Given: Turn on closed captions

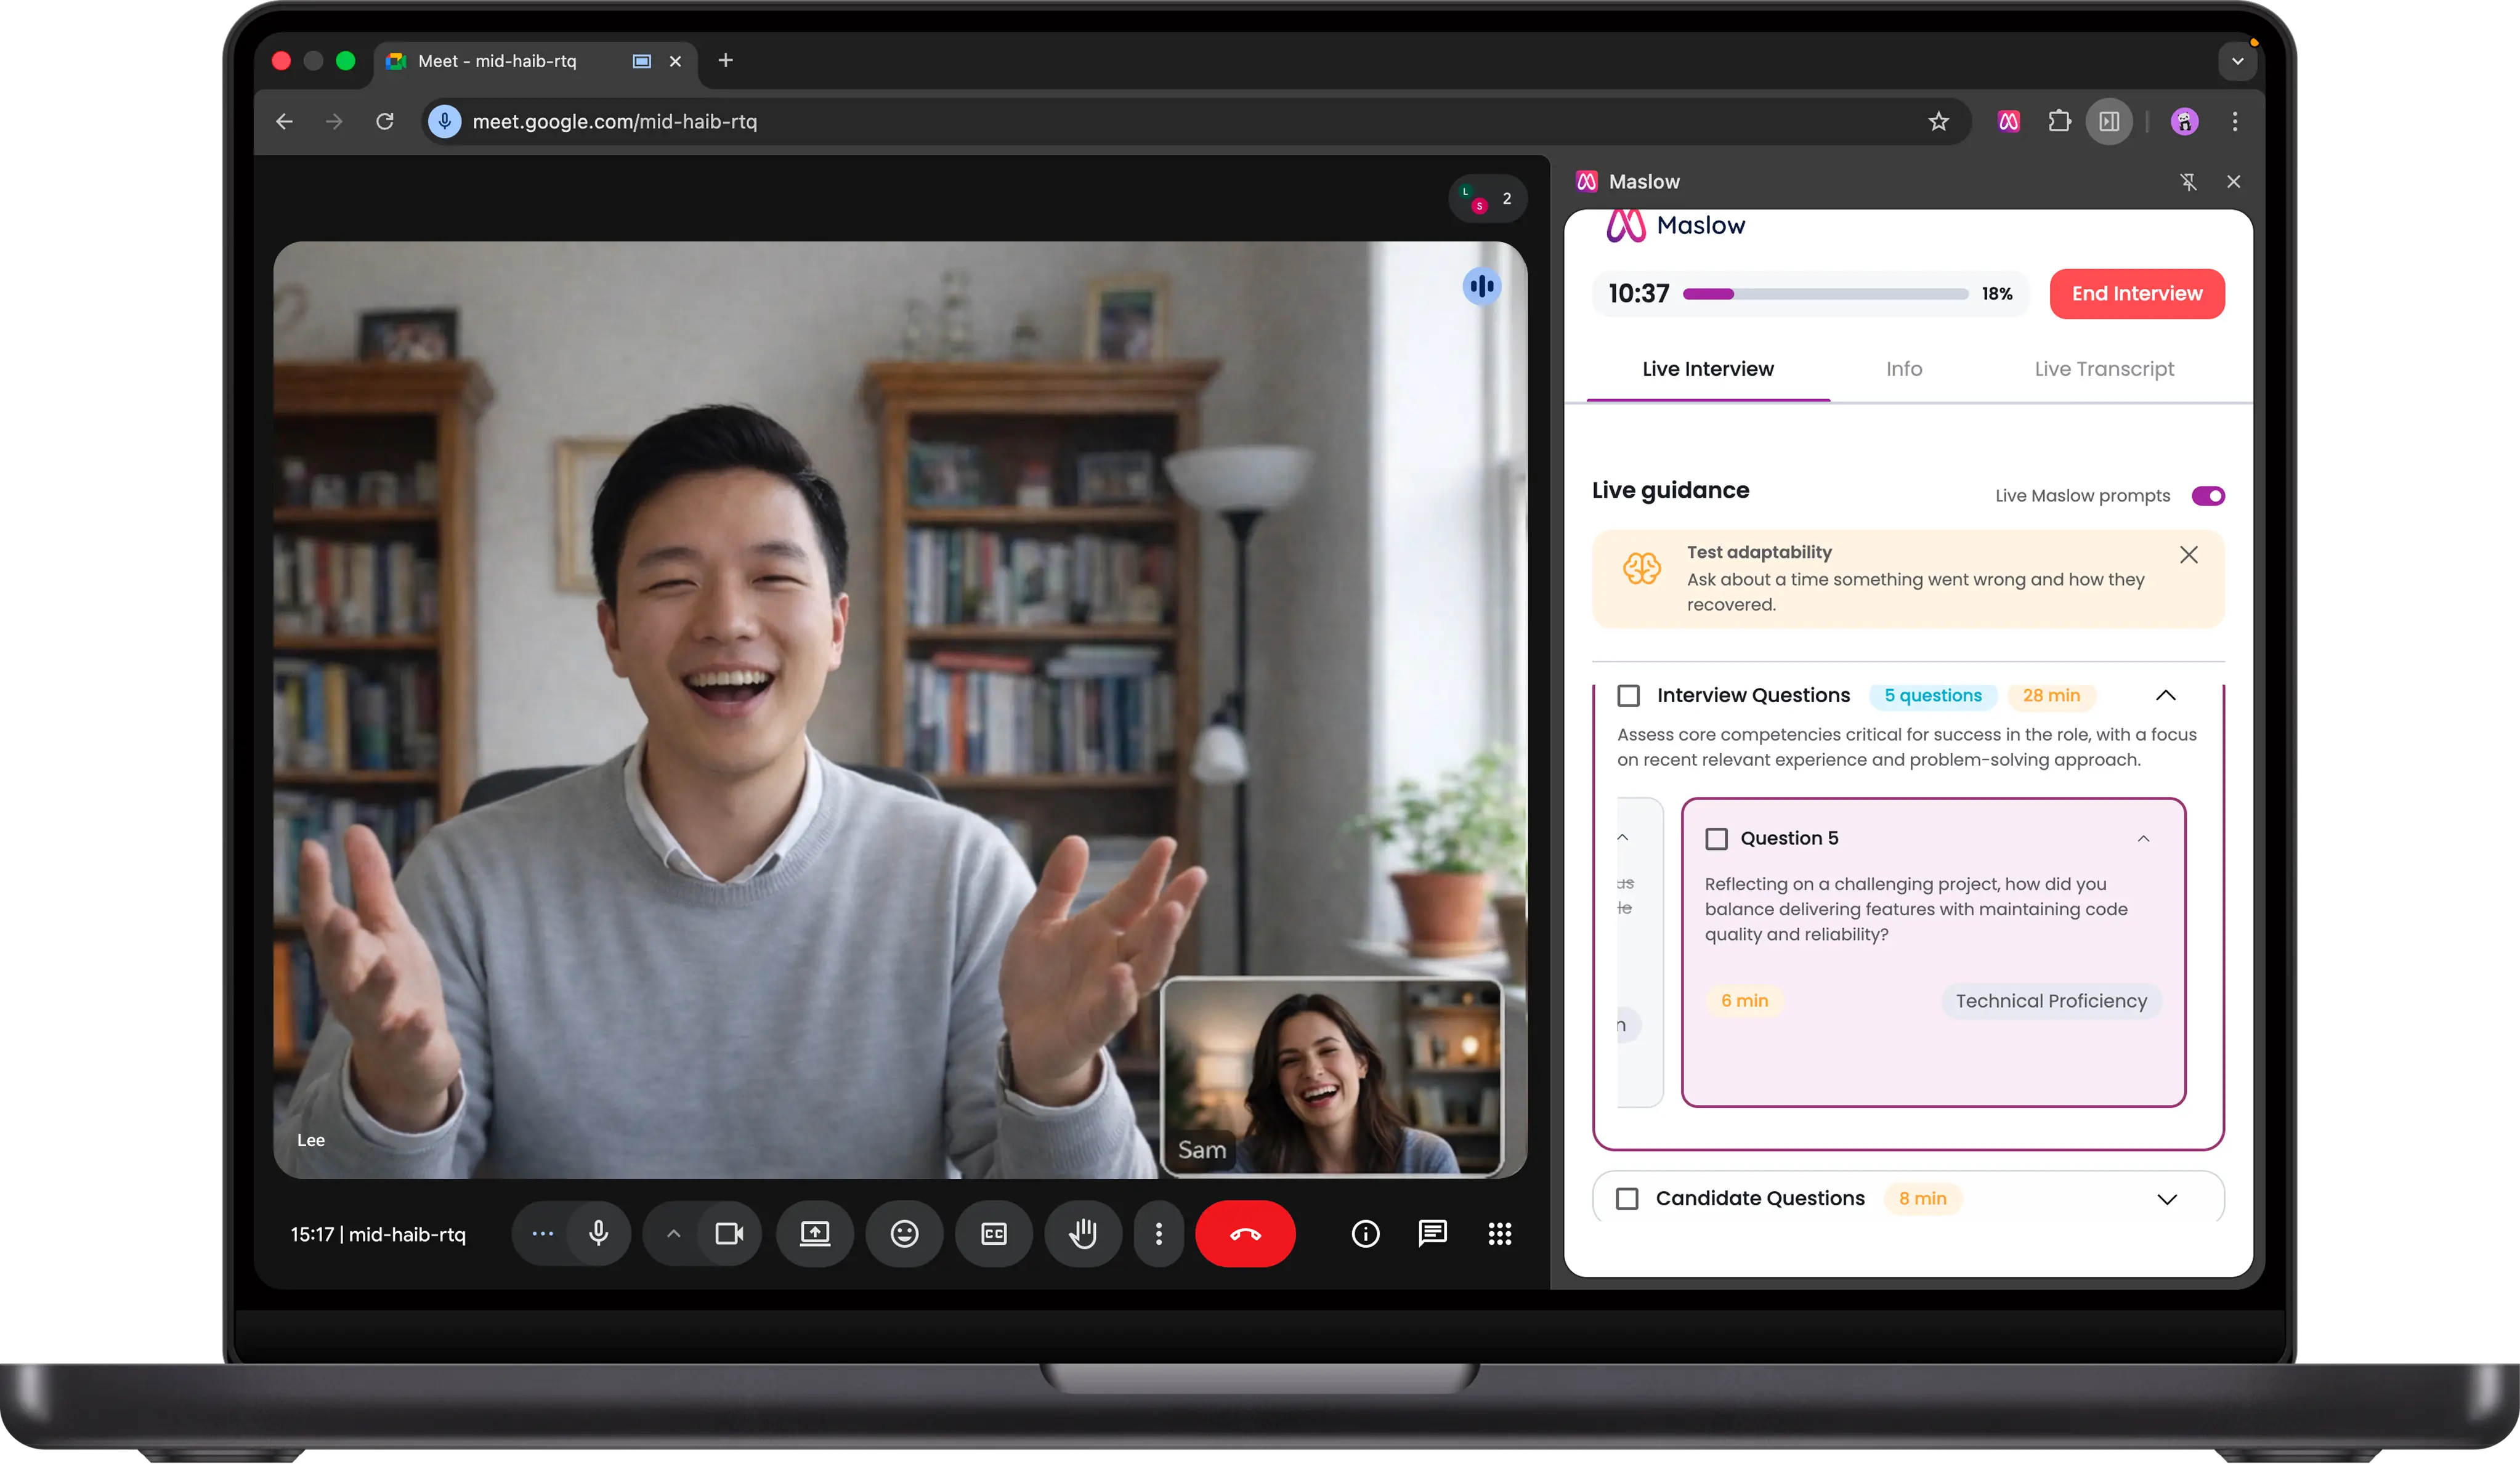Looking at the screenshot, I should point(994,1233).
